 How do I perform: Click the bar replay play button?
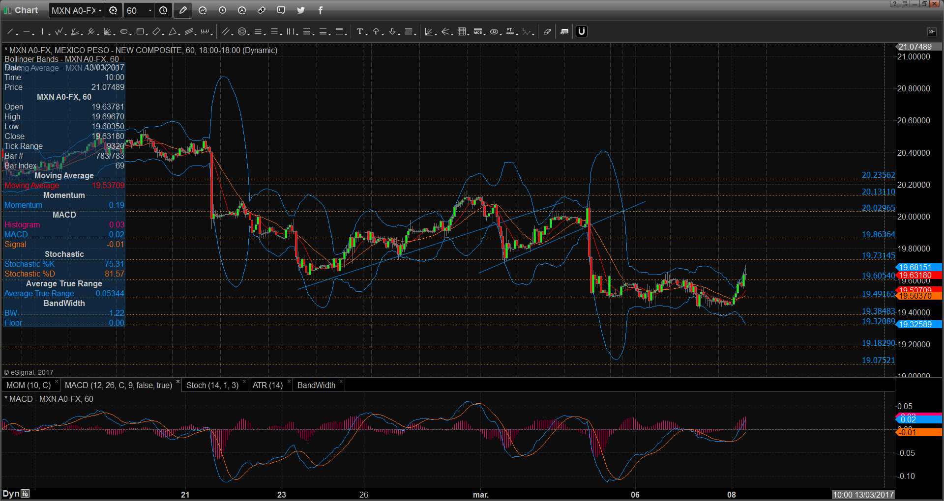point(222,10)
